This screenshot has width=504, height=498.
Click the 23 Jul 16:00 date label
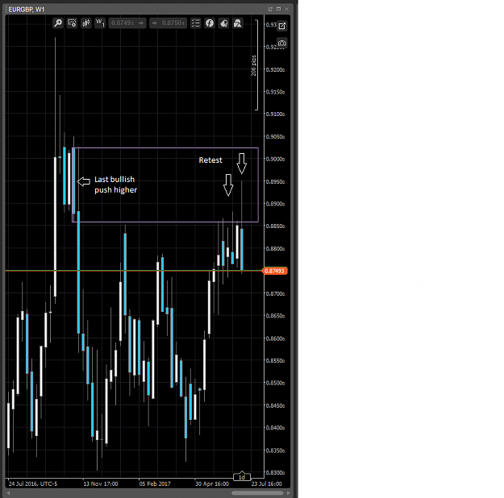click(x=266, y=483)
